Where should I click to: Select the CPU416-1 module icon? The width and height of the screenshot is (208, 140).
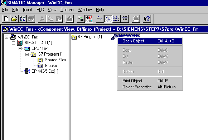click(x=27, y=48)
